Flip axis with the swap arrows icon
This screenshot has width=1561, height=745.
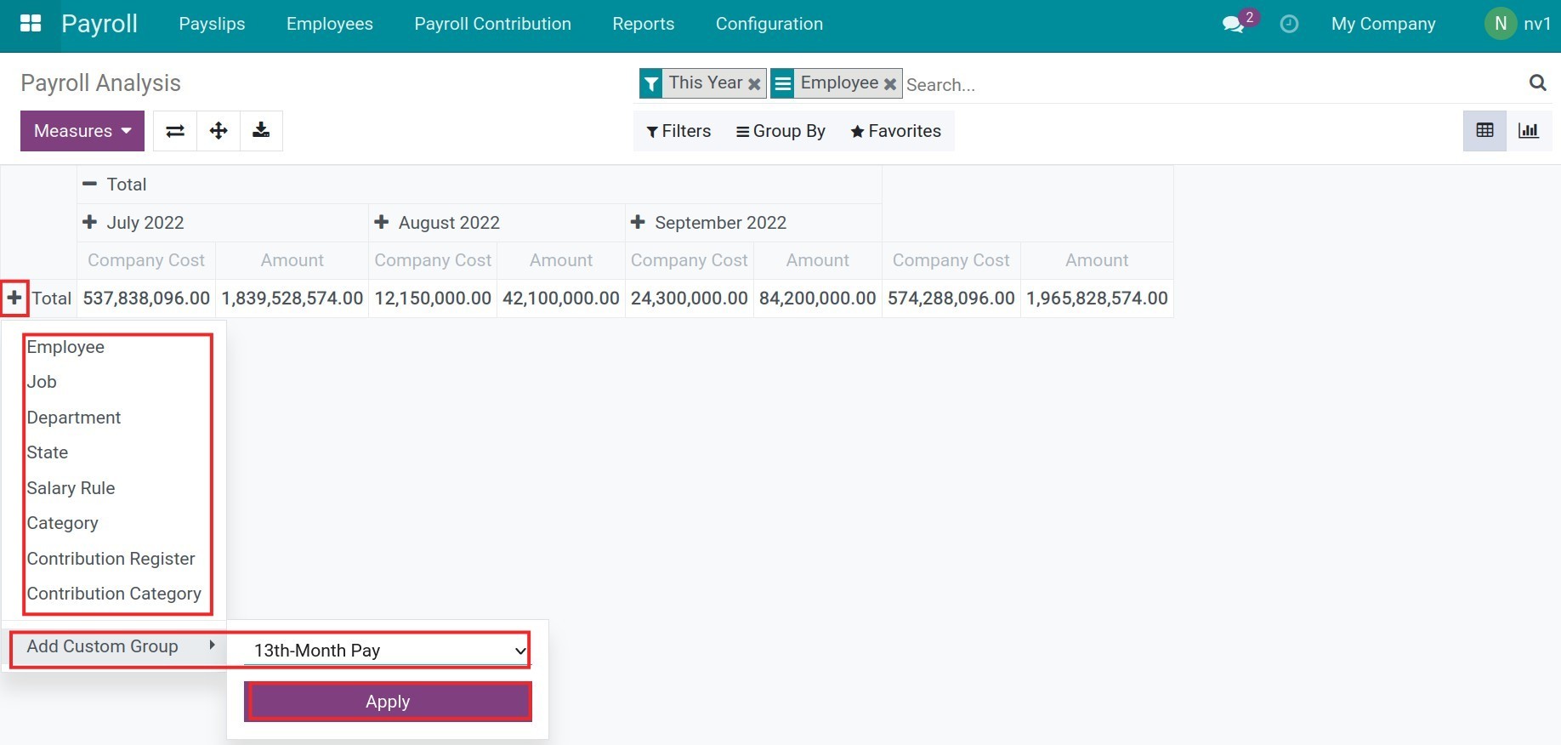[175, 131]
